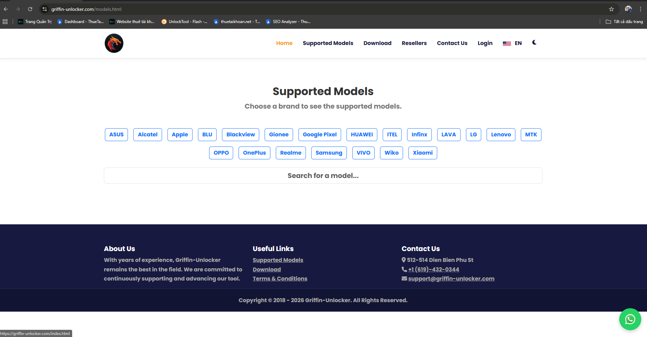Open the Resellers nav item
The height and width of the screenshot is (337, 647).
(414, 43)
